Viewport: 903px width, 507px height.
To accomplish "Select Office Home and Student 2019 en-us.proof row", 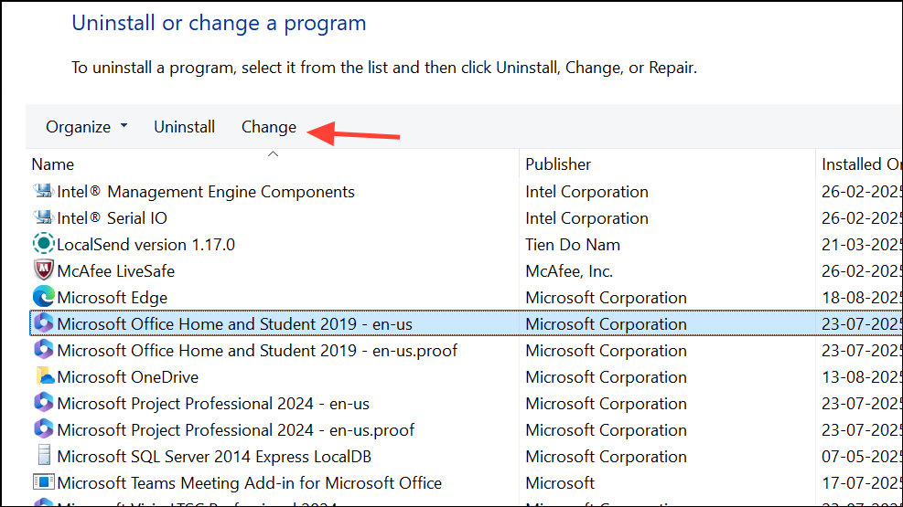I will pyautogui.click(x=257, y=351).
